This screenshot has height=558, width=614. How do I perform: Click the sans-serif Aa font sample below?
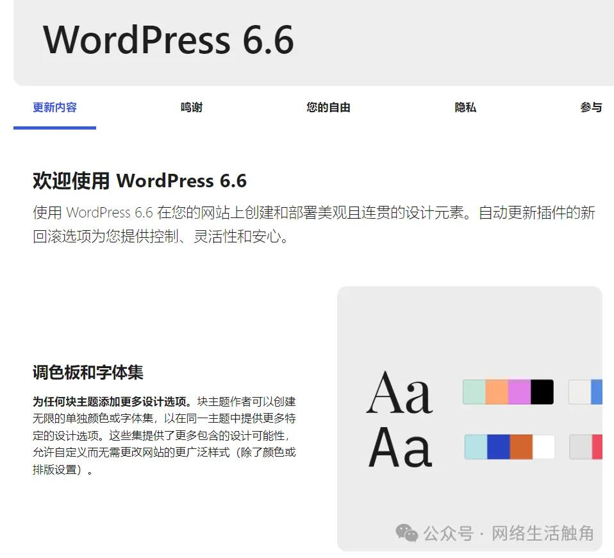400,448
